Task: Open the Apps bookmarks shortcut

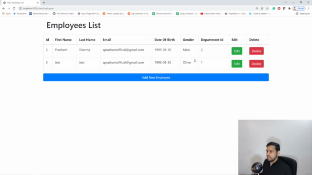Action: pyautogui.click(x=6, y=14)
